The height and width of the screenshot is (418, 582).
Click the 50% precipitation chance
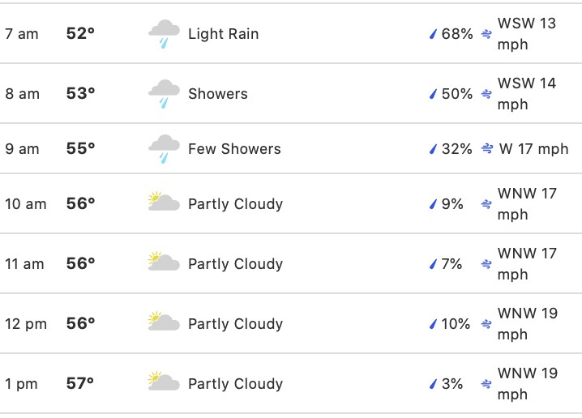tap(457, 94)
